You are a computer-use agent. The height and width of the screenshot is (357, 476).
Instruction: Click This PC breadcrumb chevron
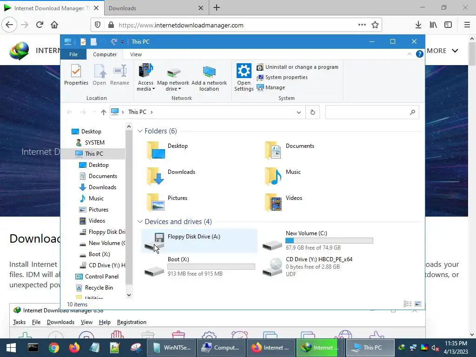[152, 112]
